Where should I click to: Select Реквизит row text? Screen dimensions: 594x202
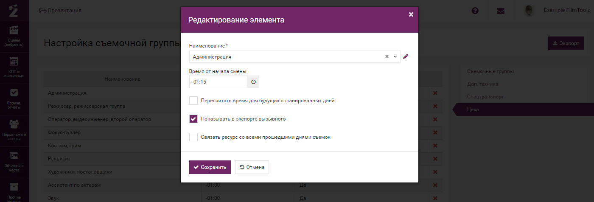click(59, 159)
